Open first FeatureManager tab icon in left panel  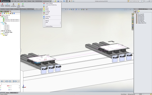pyautogui.click(x=1, y=11)
